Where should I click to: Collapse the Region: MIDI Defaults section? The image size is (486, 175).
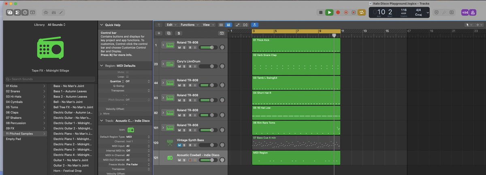coord(101,65)
